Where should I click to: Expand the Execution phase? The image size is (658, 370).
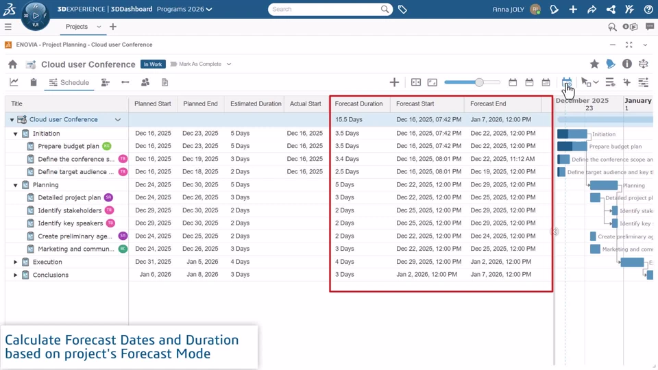tap(16, 262)
